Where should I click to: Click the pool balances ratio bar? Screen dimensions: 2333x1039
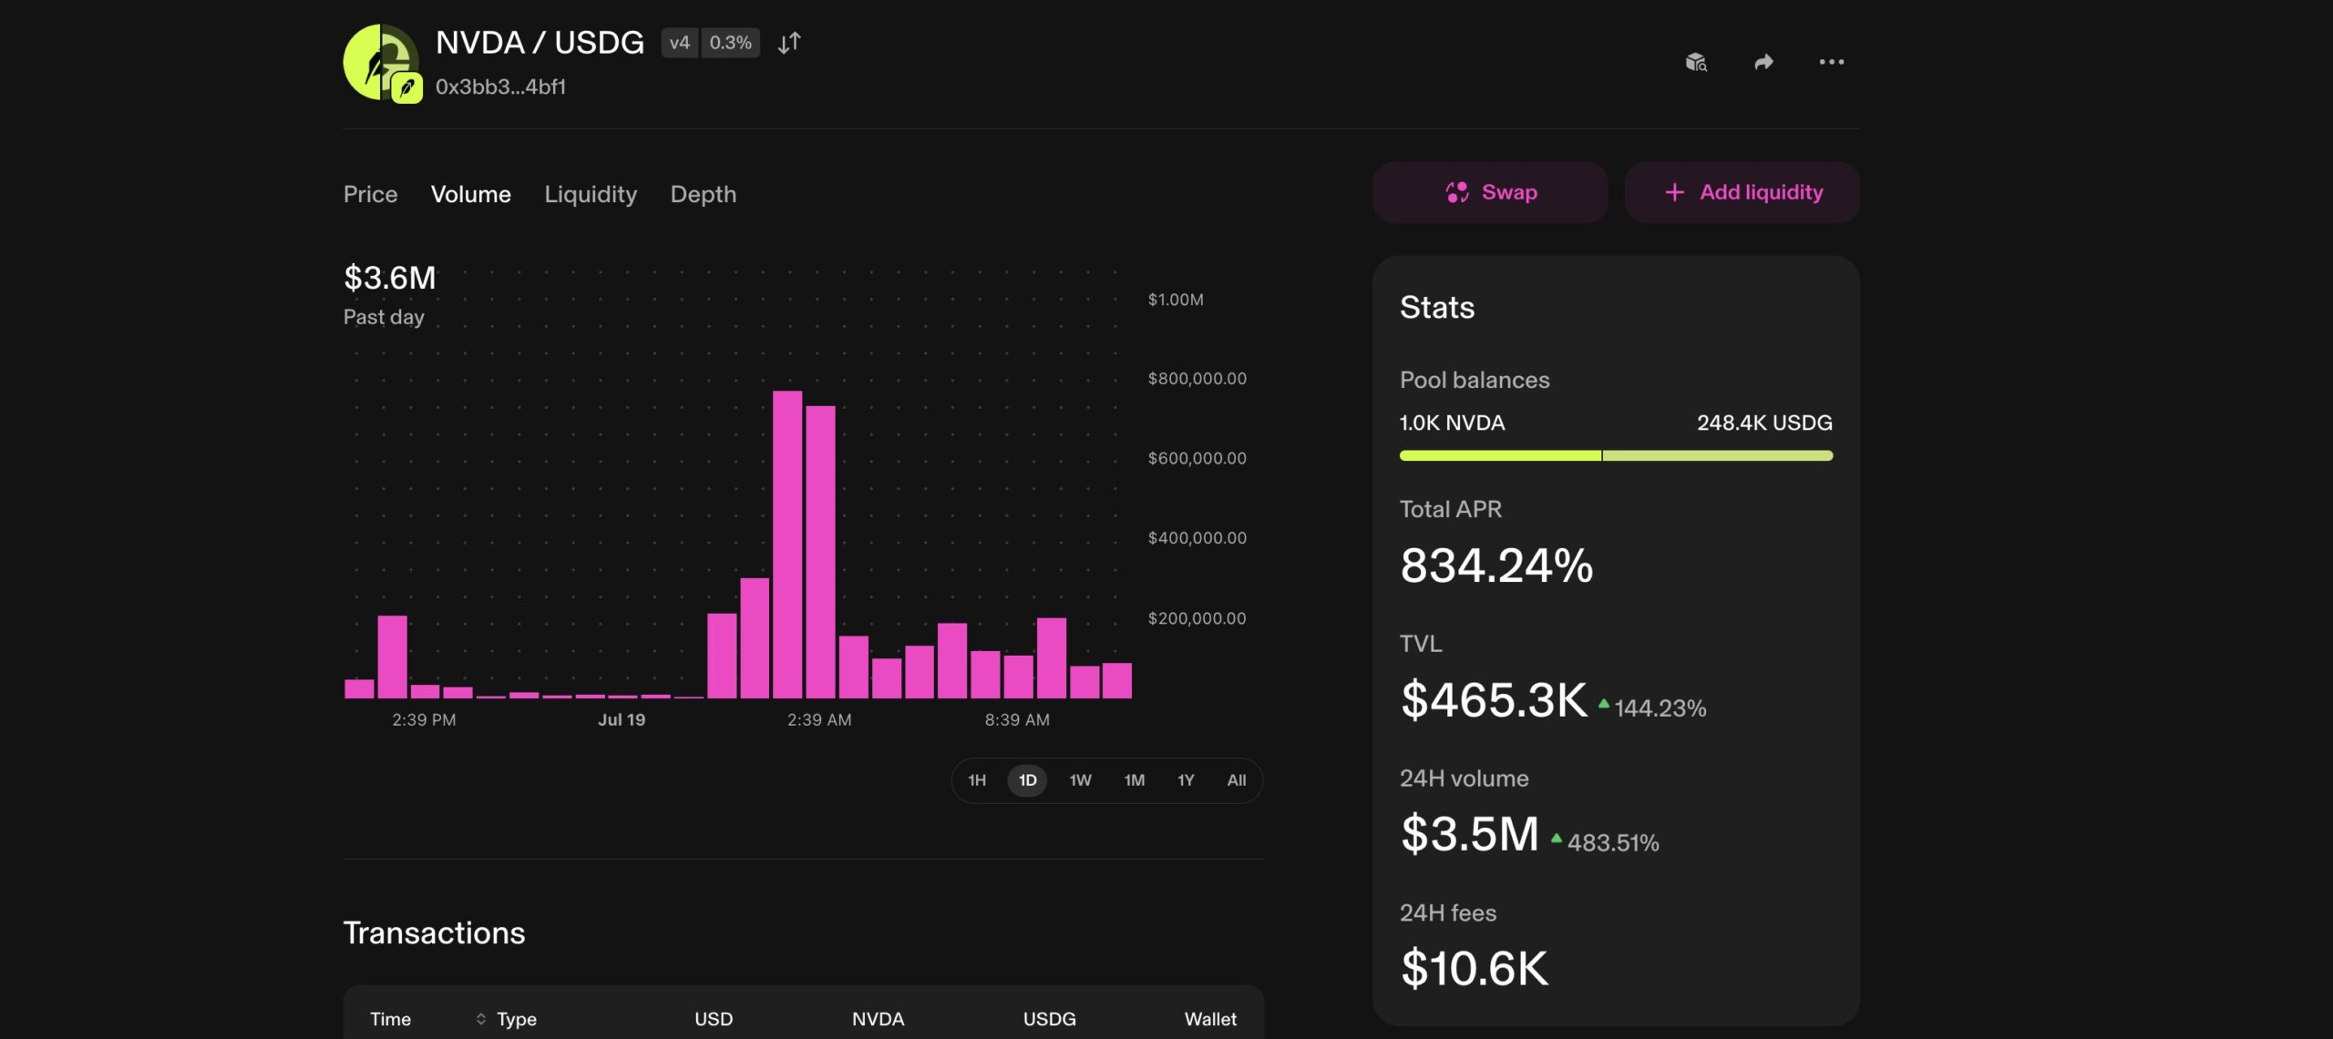[x=1616, y=455]
